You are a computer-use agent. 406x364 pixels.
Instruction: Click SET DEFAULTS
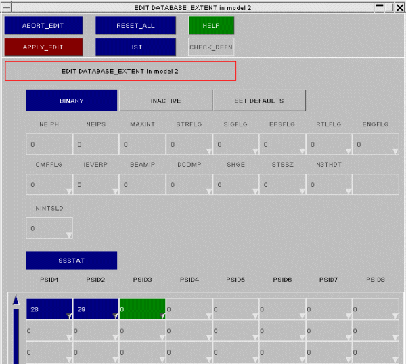point(259,101)
